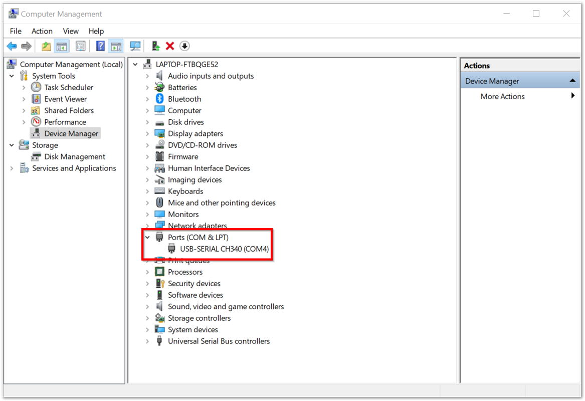Select the System devices label
Viewport: 585px width, 401px height.
coord(193,330)
